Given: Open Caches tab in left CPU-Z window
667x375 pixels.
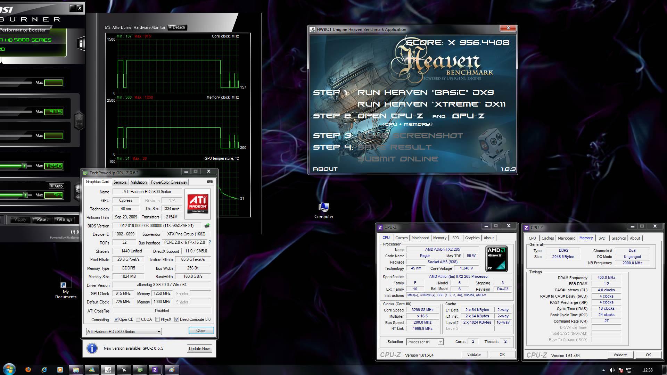Looking at the screenshot, I should tap(401, 238).
